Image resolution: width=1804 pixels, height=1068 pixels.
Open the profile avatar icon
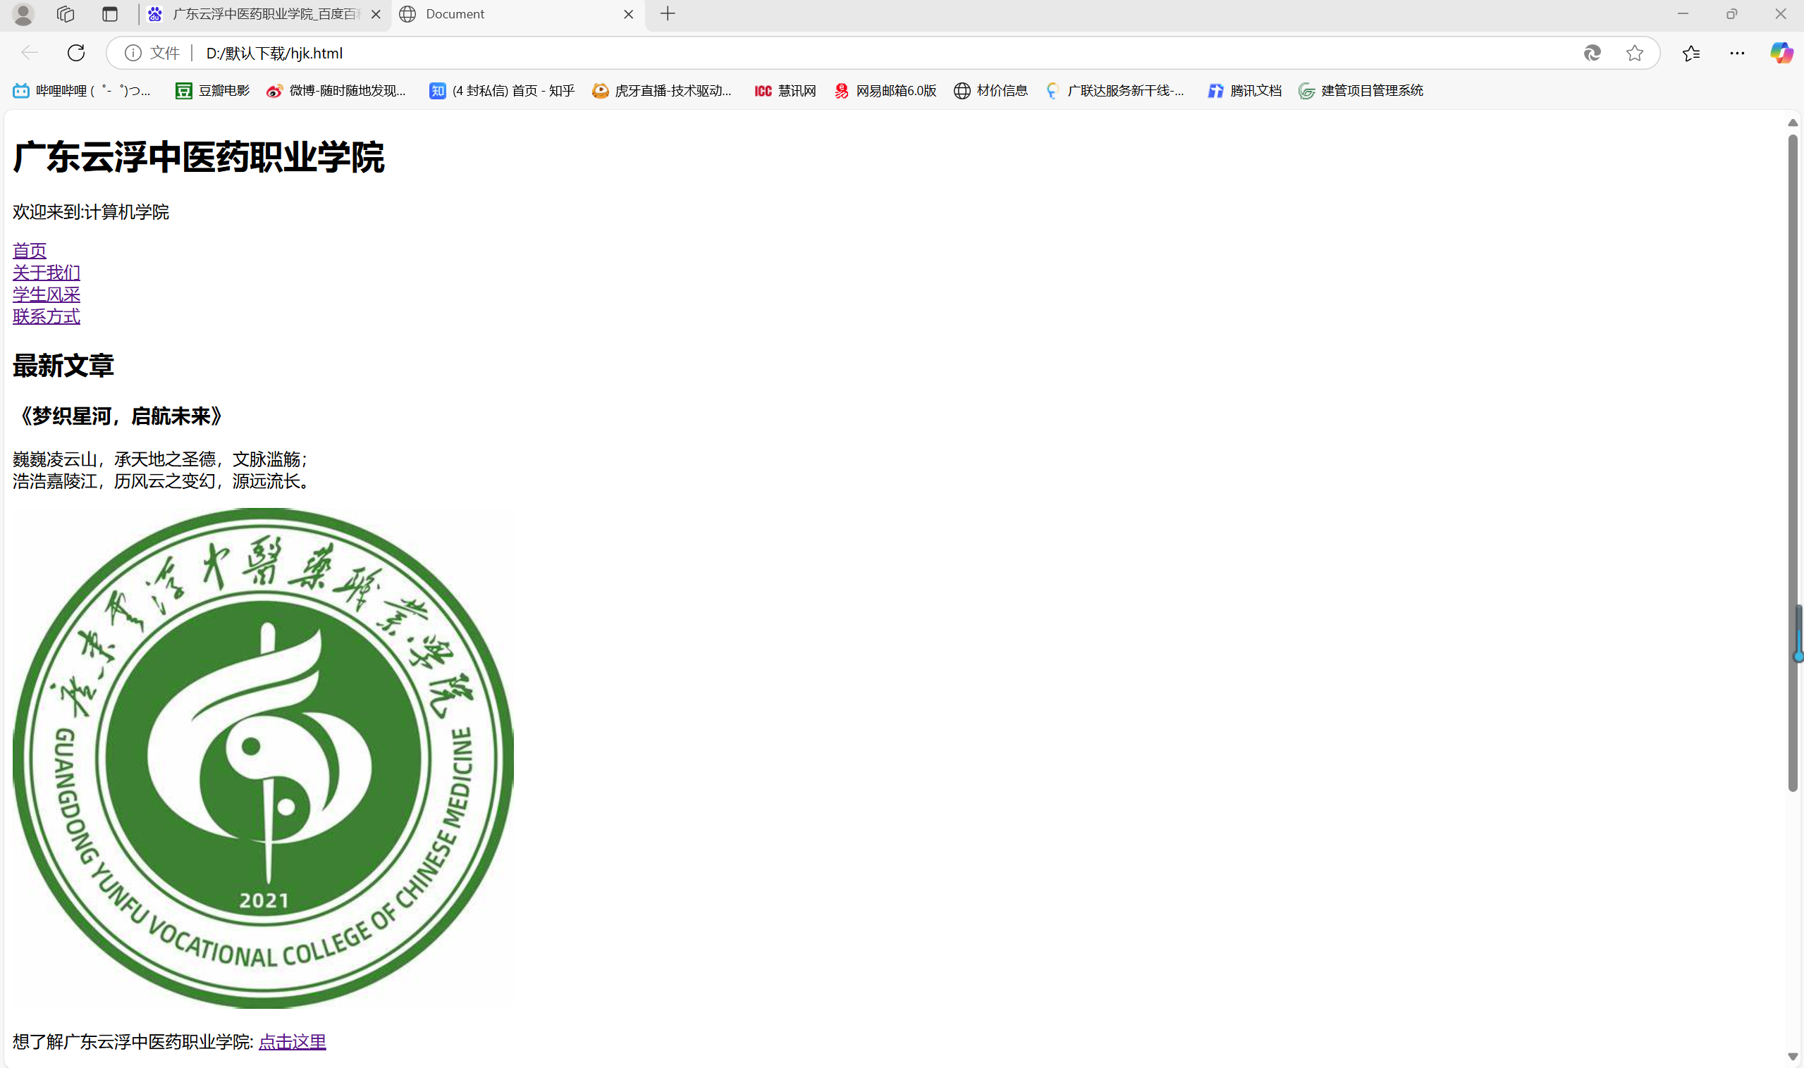[23, 13]
